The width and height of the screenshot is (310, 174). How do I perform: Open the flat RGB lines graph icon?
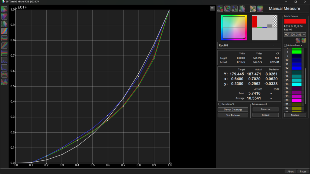point(4,53)
